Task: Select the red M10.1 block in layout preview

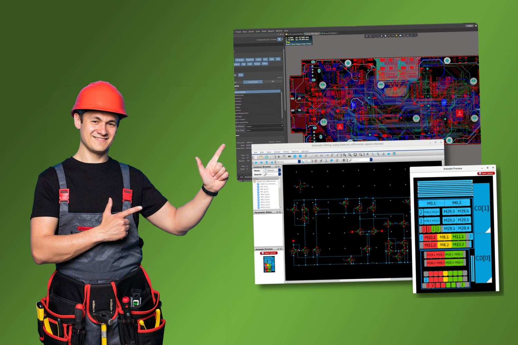Action: [430, 237]
